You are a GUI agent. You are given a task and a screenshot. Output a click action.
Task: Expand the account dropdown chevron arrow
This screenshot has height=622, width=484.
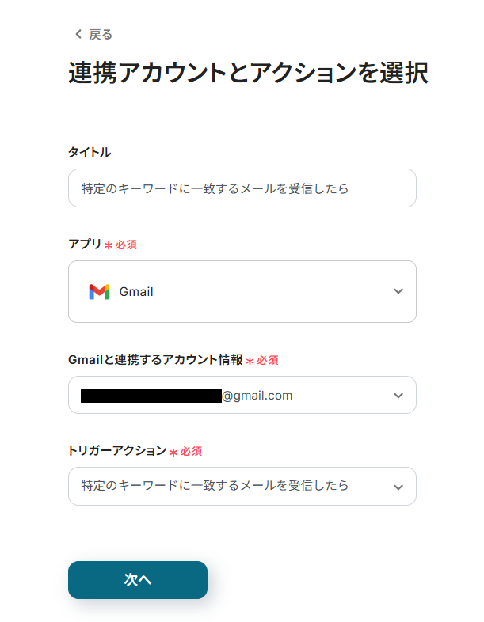point(398,396)
